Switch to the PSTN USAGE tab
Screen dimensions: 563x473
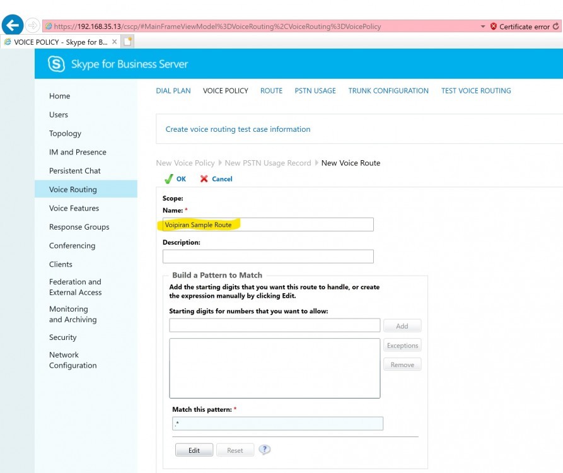[315, 91]
